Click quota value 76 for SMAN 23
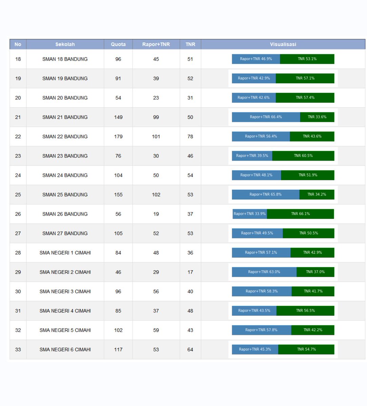 (x=118, y=156)
